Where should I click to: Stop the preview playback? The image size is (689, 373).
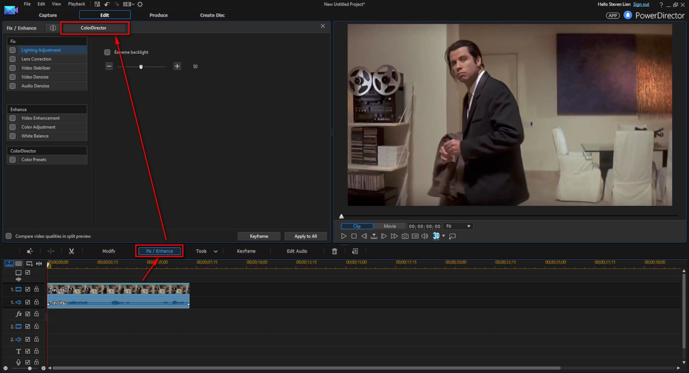(x=354, y=236)
